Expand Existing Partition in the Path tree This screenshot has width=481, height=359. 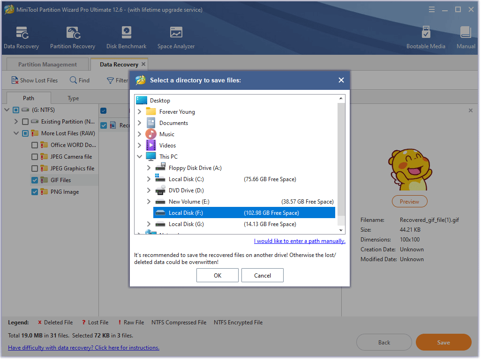coord(15,121)
